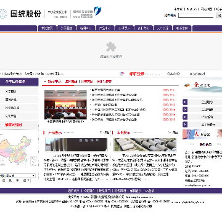Select the fourth item in purple navigation bar

[105, 28]
